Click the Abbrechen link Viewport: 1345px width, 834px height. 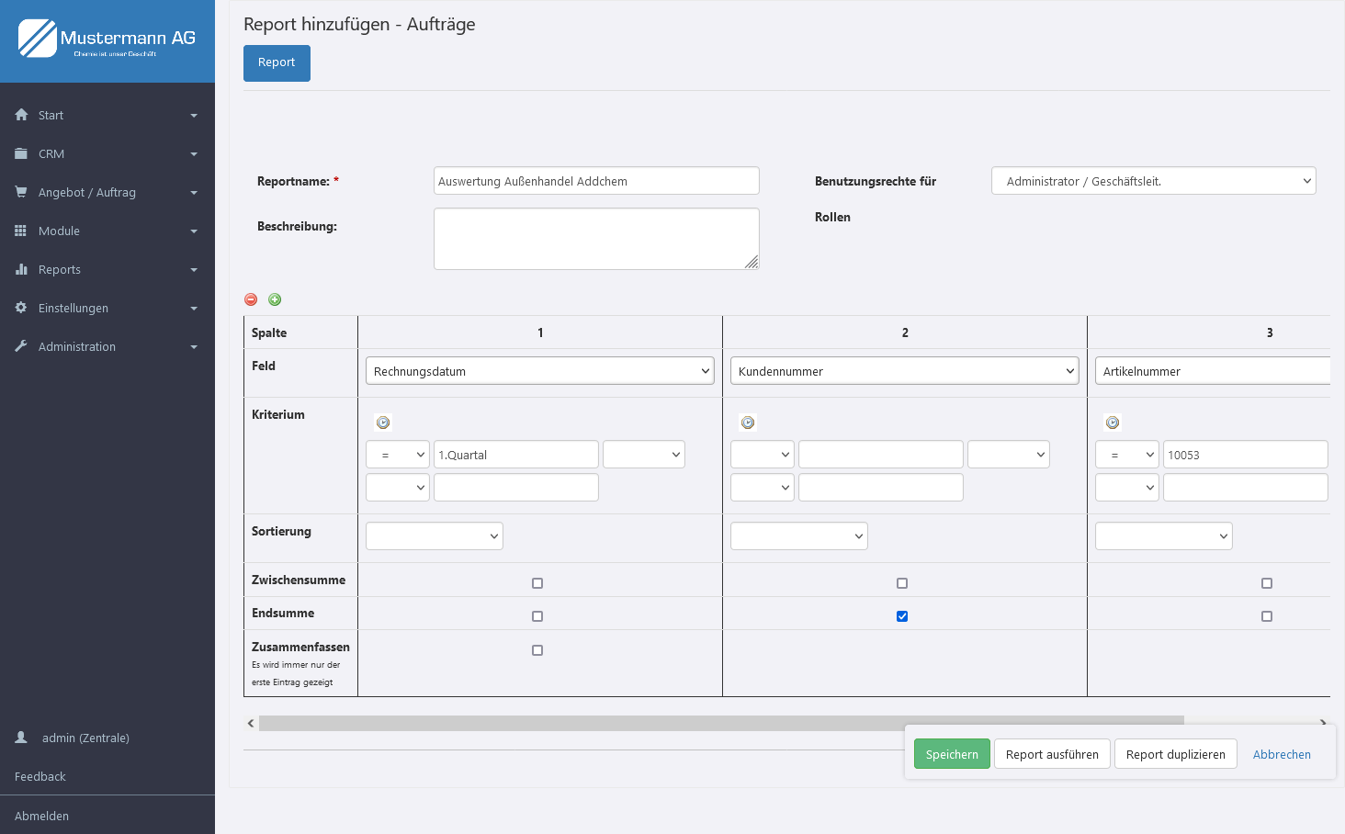pos(1282,754)
